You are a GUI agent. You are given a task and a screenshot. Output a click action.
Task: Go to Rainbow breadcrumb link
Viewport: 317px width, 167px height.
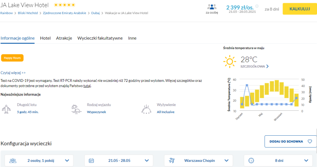6,13
